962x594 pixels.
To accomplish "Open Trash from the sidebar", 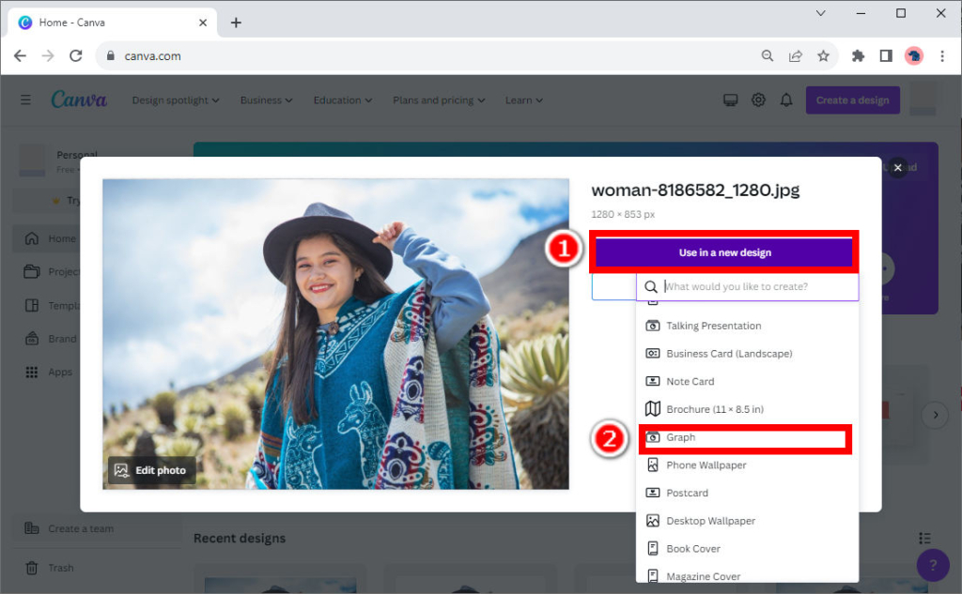I will point(58,567).
